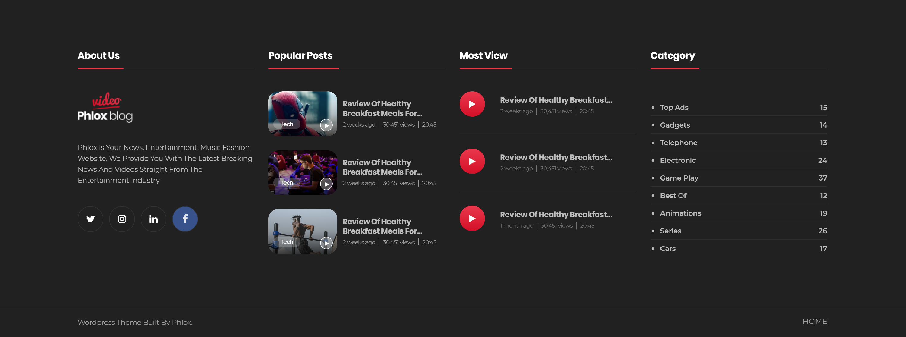Image resolution: width=906 pixels, height=337 pixels.
Task: Click the LinkedIn icon
Action: 153,219
